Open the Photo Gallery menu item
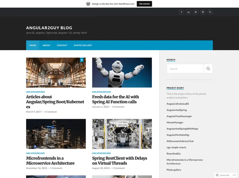The image size is (239, 178). 83,45
